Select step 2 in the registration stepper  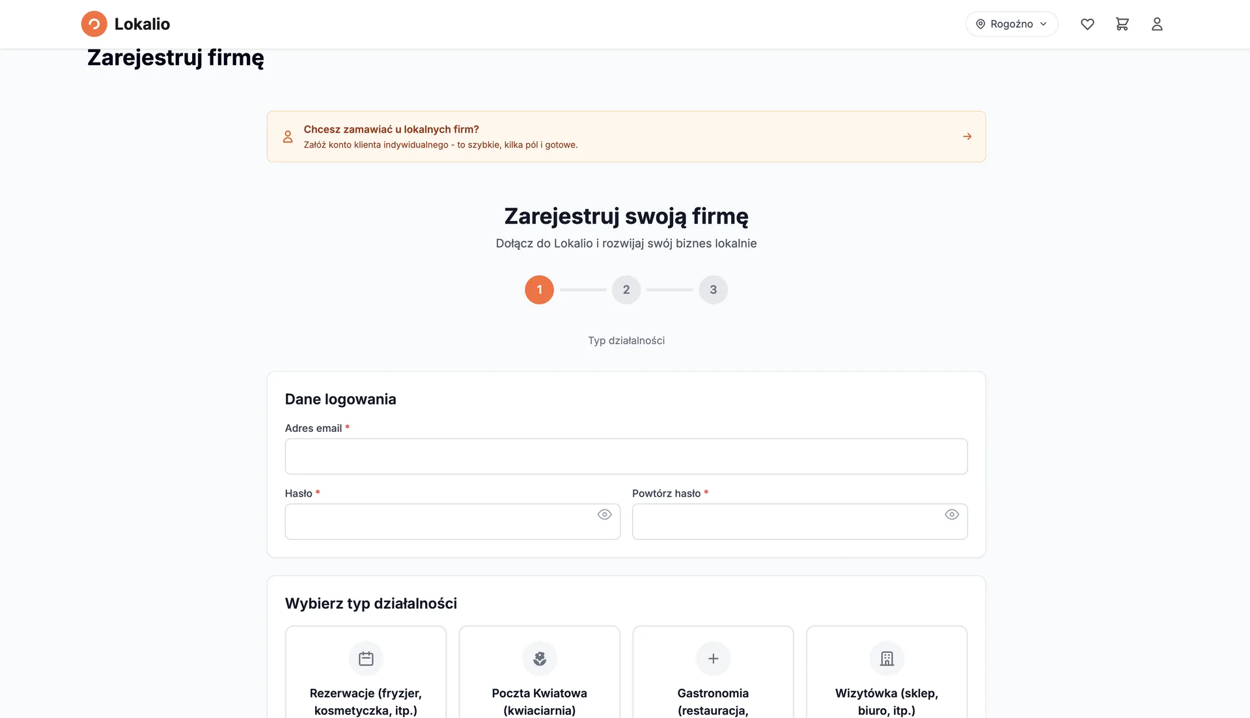tap(626, 289)
